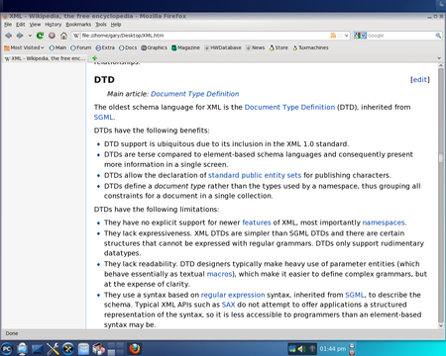Viewport: 446px width, 356px height.
Task: Open the Help menu
Action: tap(116, 25)
